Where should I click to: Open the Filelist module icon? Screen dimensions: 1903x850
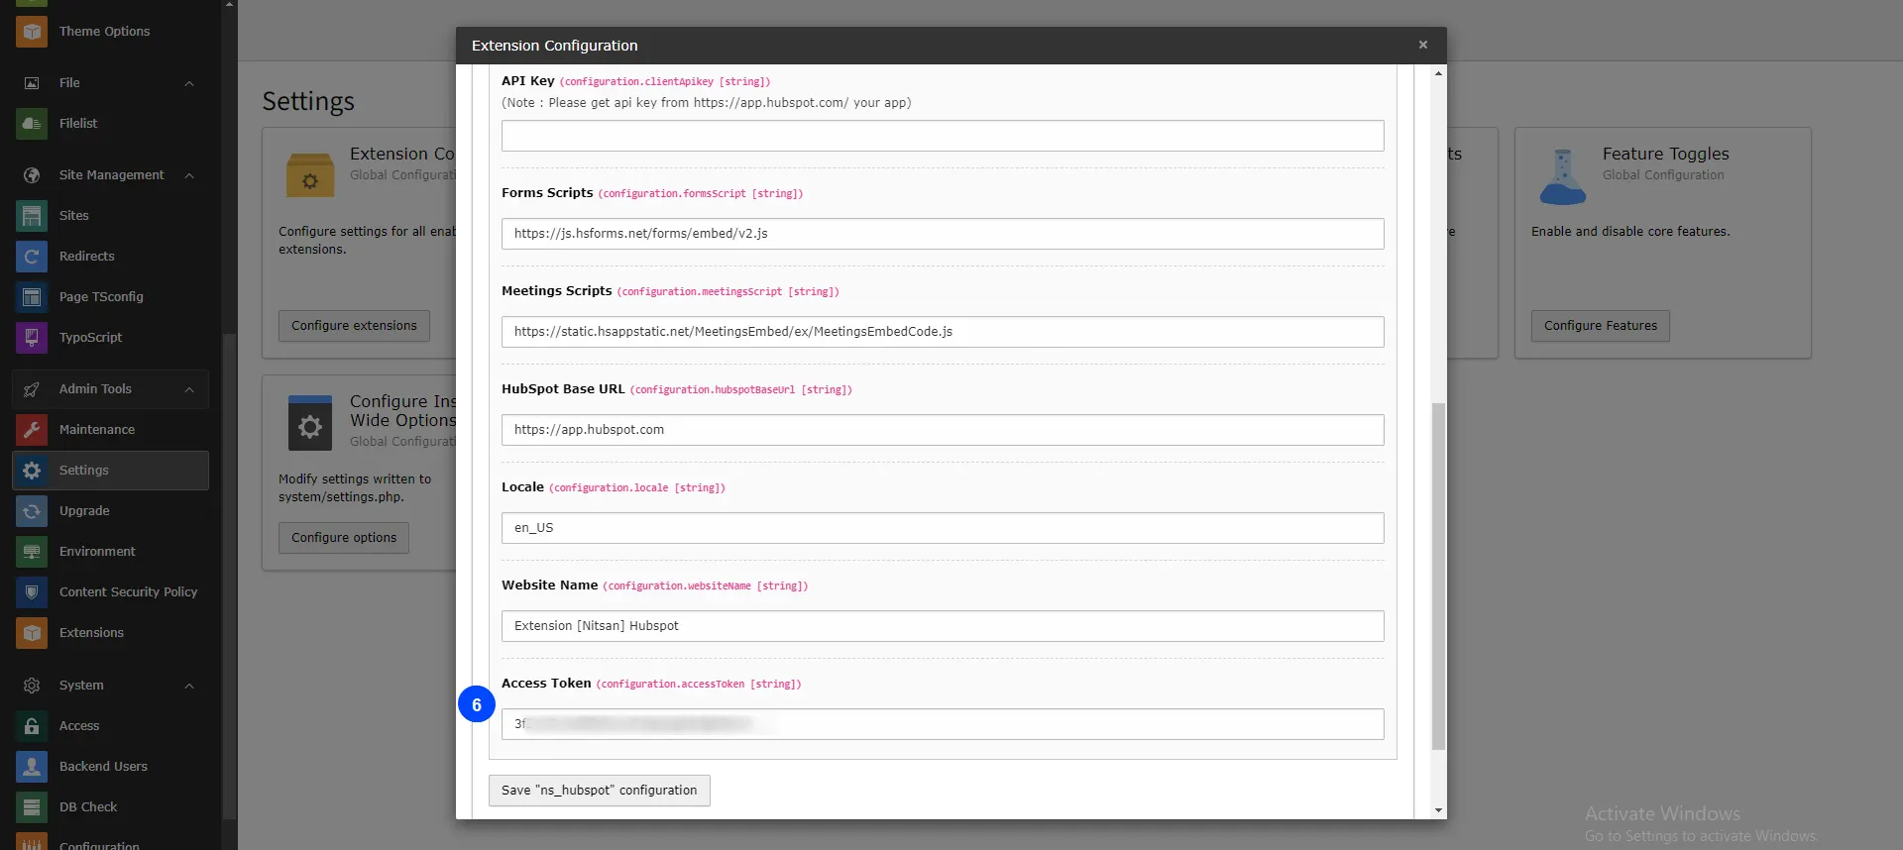coord(32,124)
